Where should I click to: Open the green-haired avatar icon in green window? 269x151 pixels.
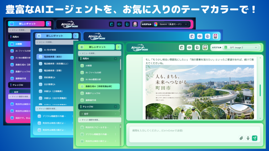click(205, 47)
